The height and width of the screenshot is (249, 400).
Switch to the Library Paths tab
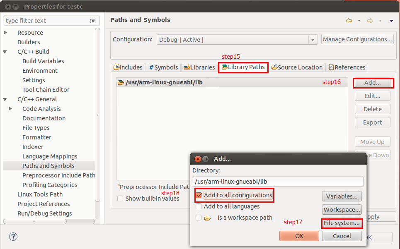point(243,67)
